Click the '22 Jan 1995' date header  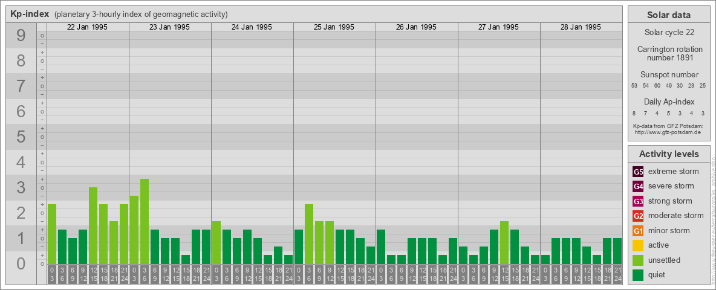click(x=87, y=27)
